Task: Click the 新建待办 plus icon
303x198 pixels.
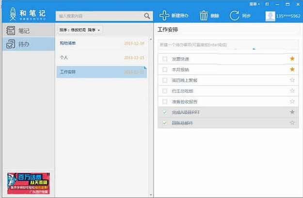Action: [x=165, y=16]
